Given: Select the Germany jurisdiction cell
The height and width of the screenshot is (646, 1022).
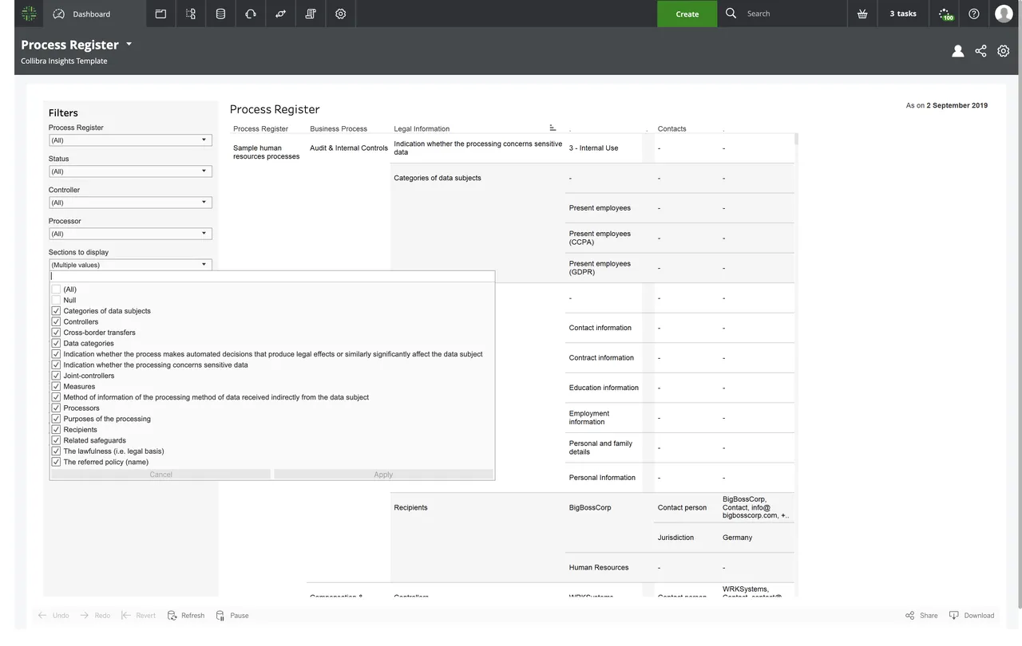Looking at the screenshot, I should pyautogui.click(x=738, y=538).
